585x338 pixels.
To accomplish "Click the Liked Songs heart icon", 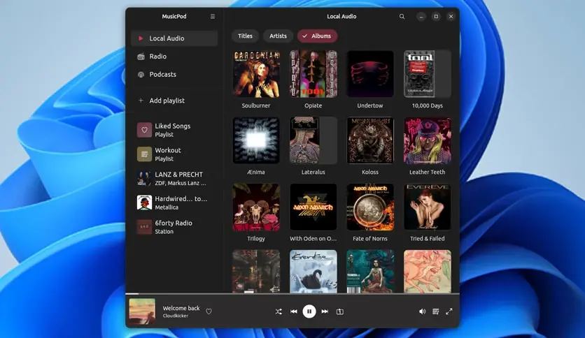I will [x=144, y=130].
